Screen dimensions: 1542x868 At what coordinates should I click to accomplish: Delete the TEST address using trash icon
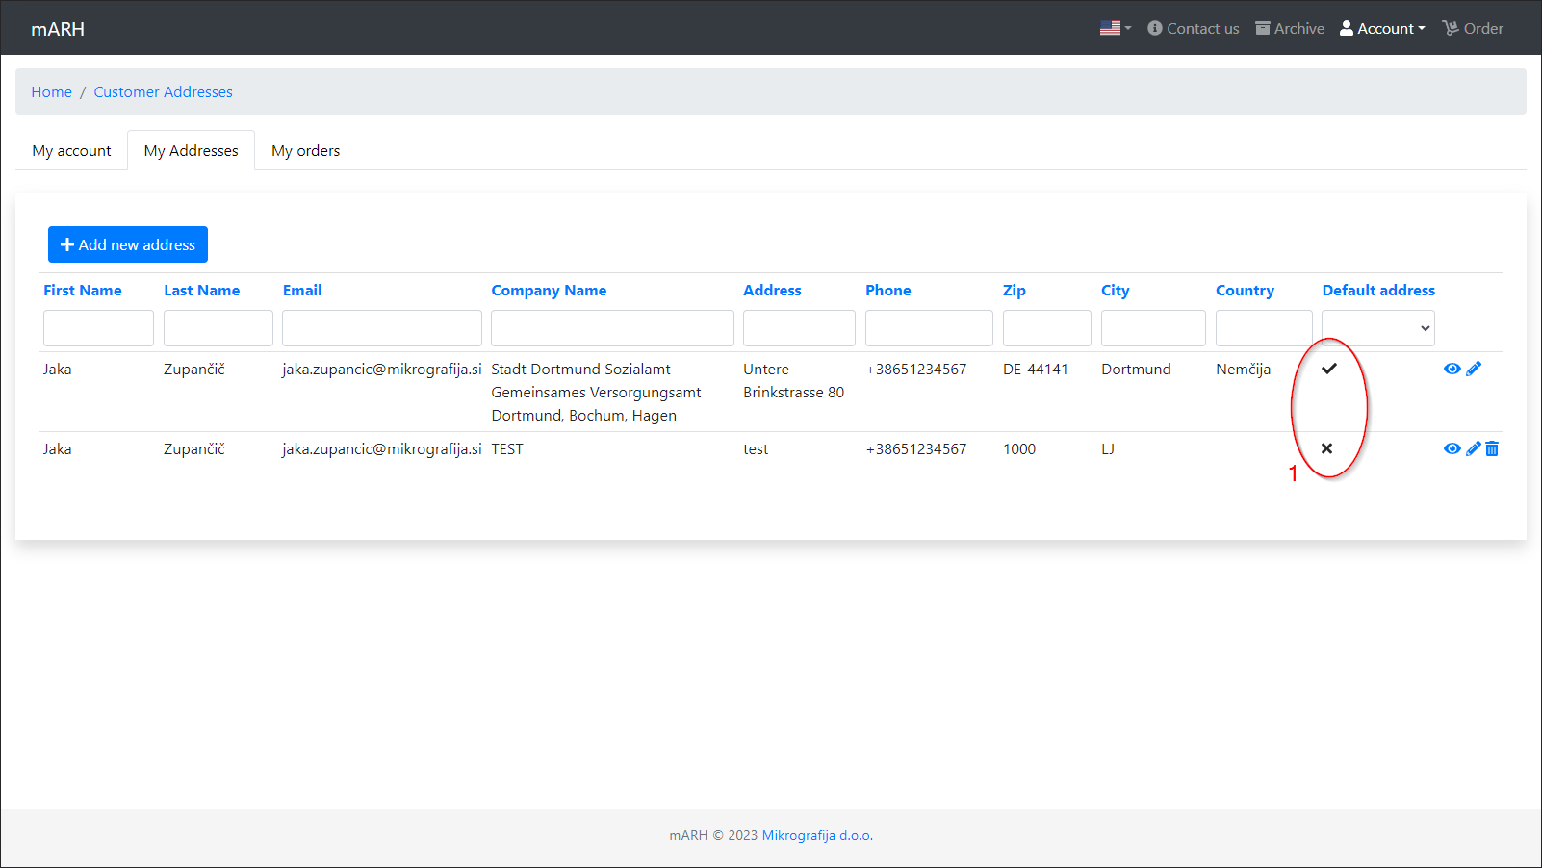click(1492, 448)
